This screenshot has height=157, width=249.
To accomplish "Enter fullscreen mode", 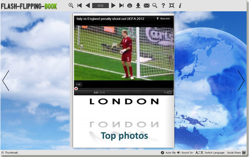I will click(x=171, y=5).
